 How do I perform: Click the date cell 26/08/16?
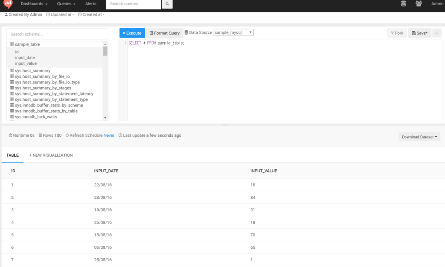[103, 222]
